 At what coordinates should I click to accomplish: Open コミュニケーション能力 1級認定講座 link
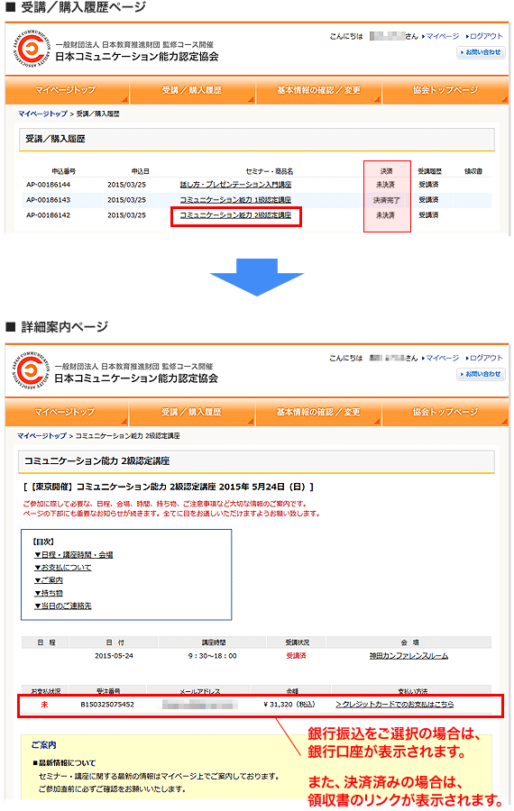click(x=235, y=200)
